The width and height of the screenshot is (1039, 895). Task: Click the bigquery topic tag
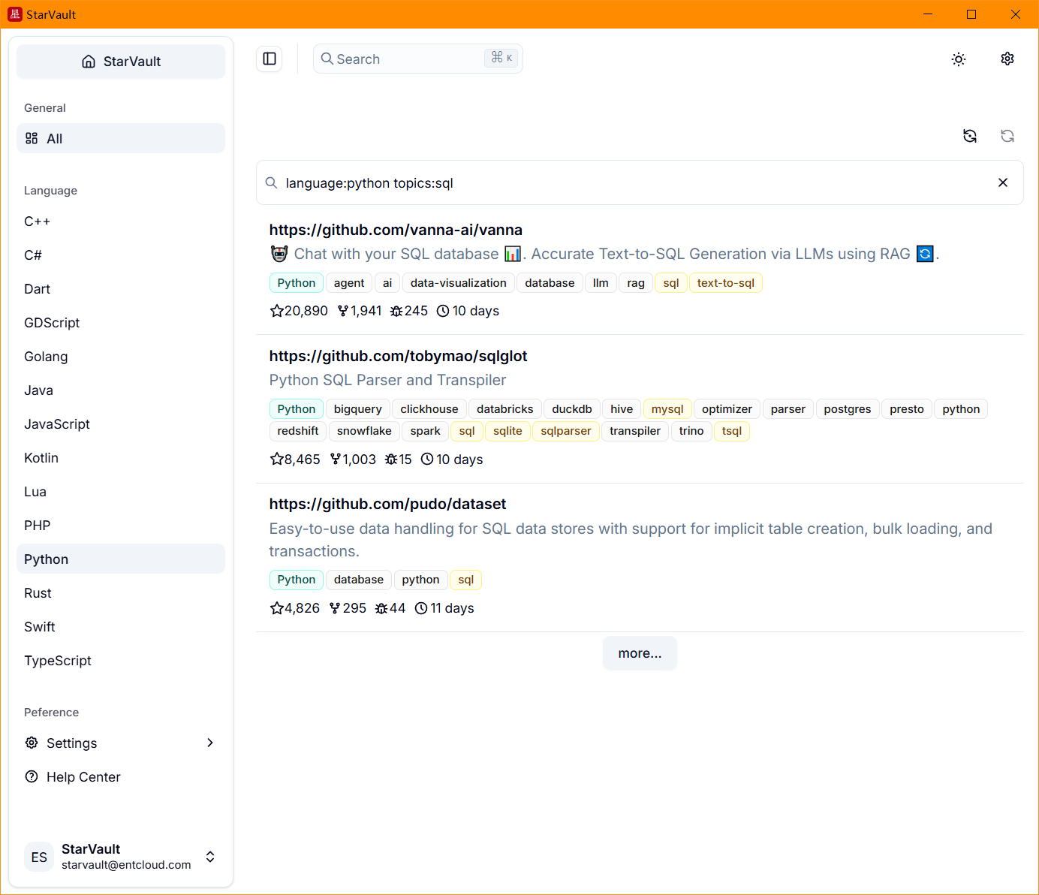[x=357, y=409]
